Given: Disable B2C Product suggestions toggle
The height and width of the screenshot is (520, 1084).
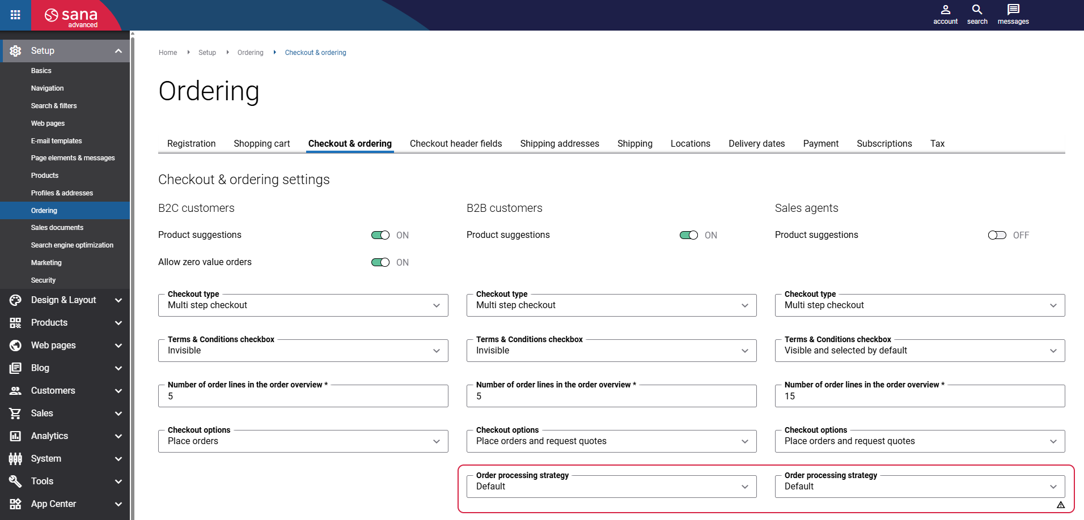Looking at the screenshot, I should 380,235.
